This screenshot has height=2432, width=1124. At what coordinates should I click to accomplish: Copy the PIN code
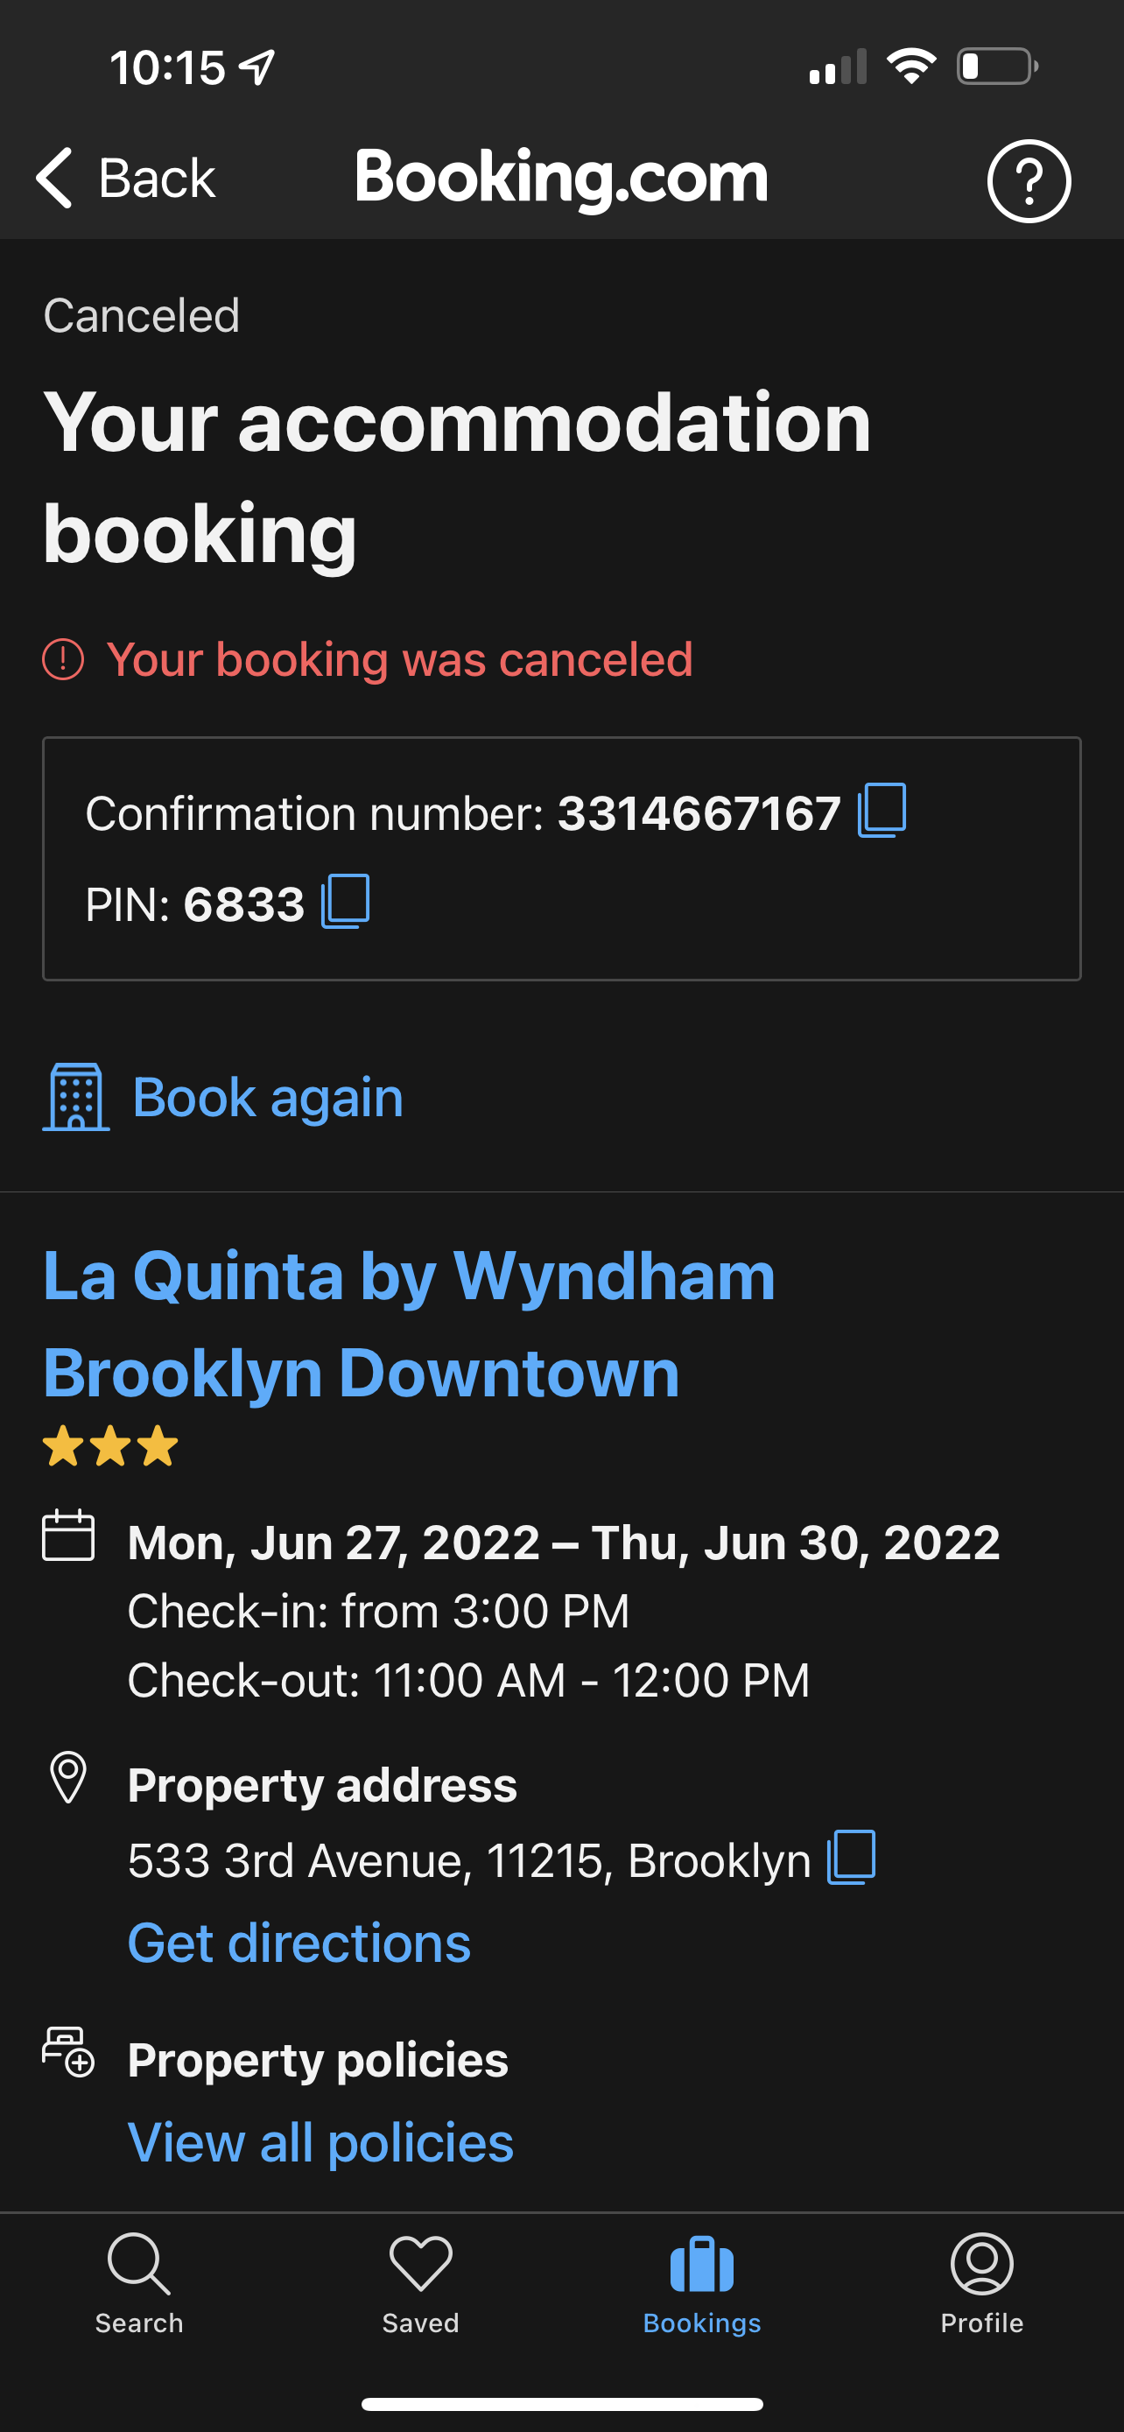(x=346, y=902)
